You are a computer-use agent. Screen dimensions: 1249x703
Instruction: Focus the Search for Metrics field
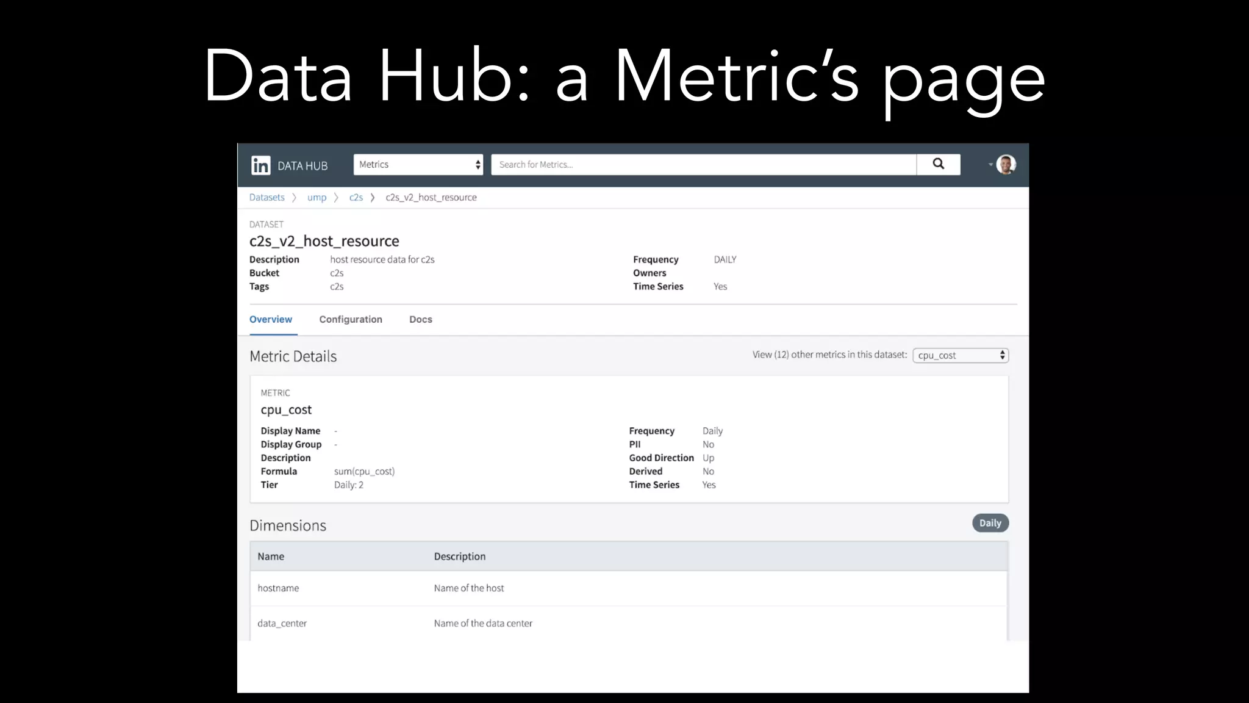click(704, 165)
